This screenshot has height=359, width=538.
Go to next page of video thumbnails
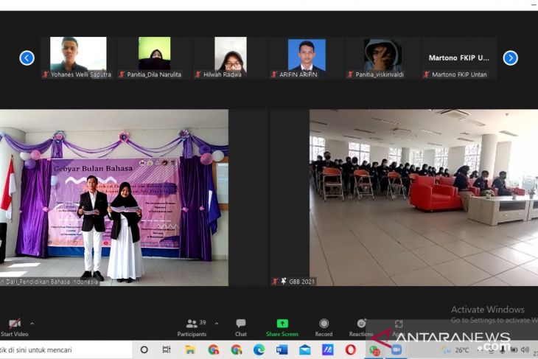coord(511,57)
